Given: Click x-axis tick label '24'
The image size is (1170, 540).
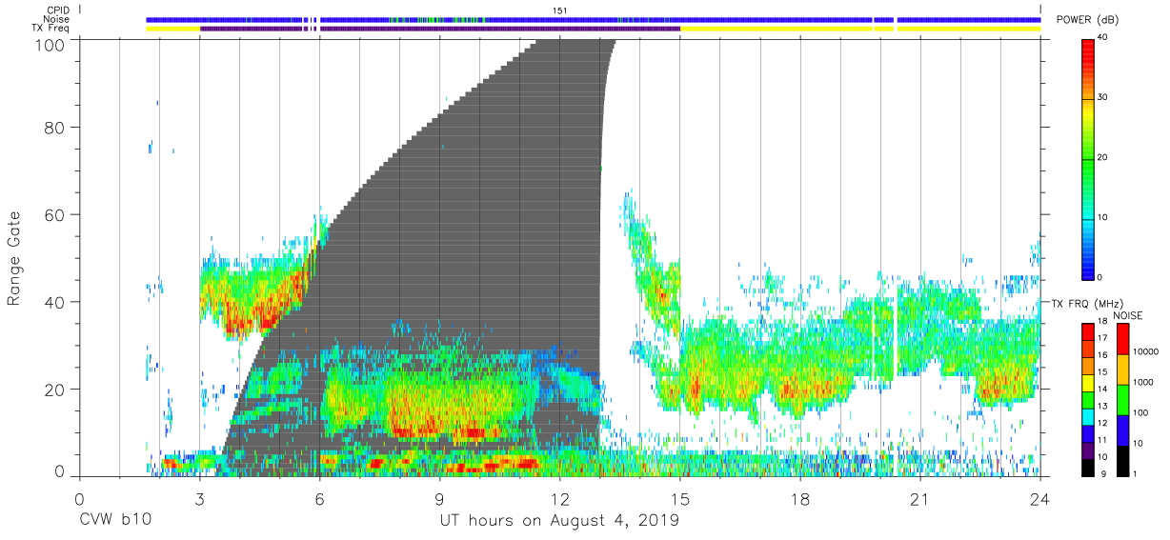Looking at the screenshot, I should [1040, 499].
